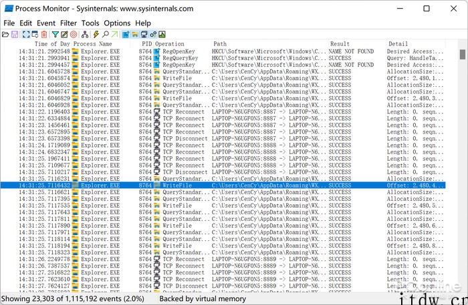
Task: Select the WriteFile row at 14:31:25.7117890
Action: [x=223, y=226]
